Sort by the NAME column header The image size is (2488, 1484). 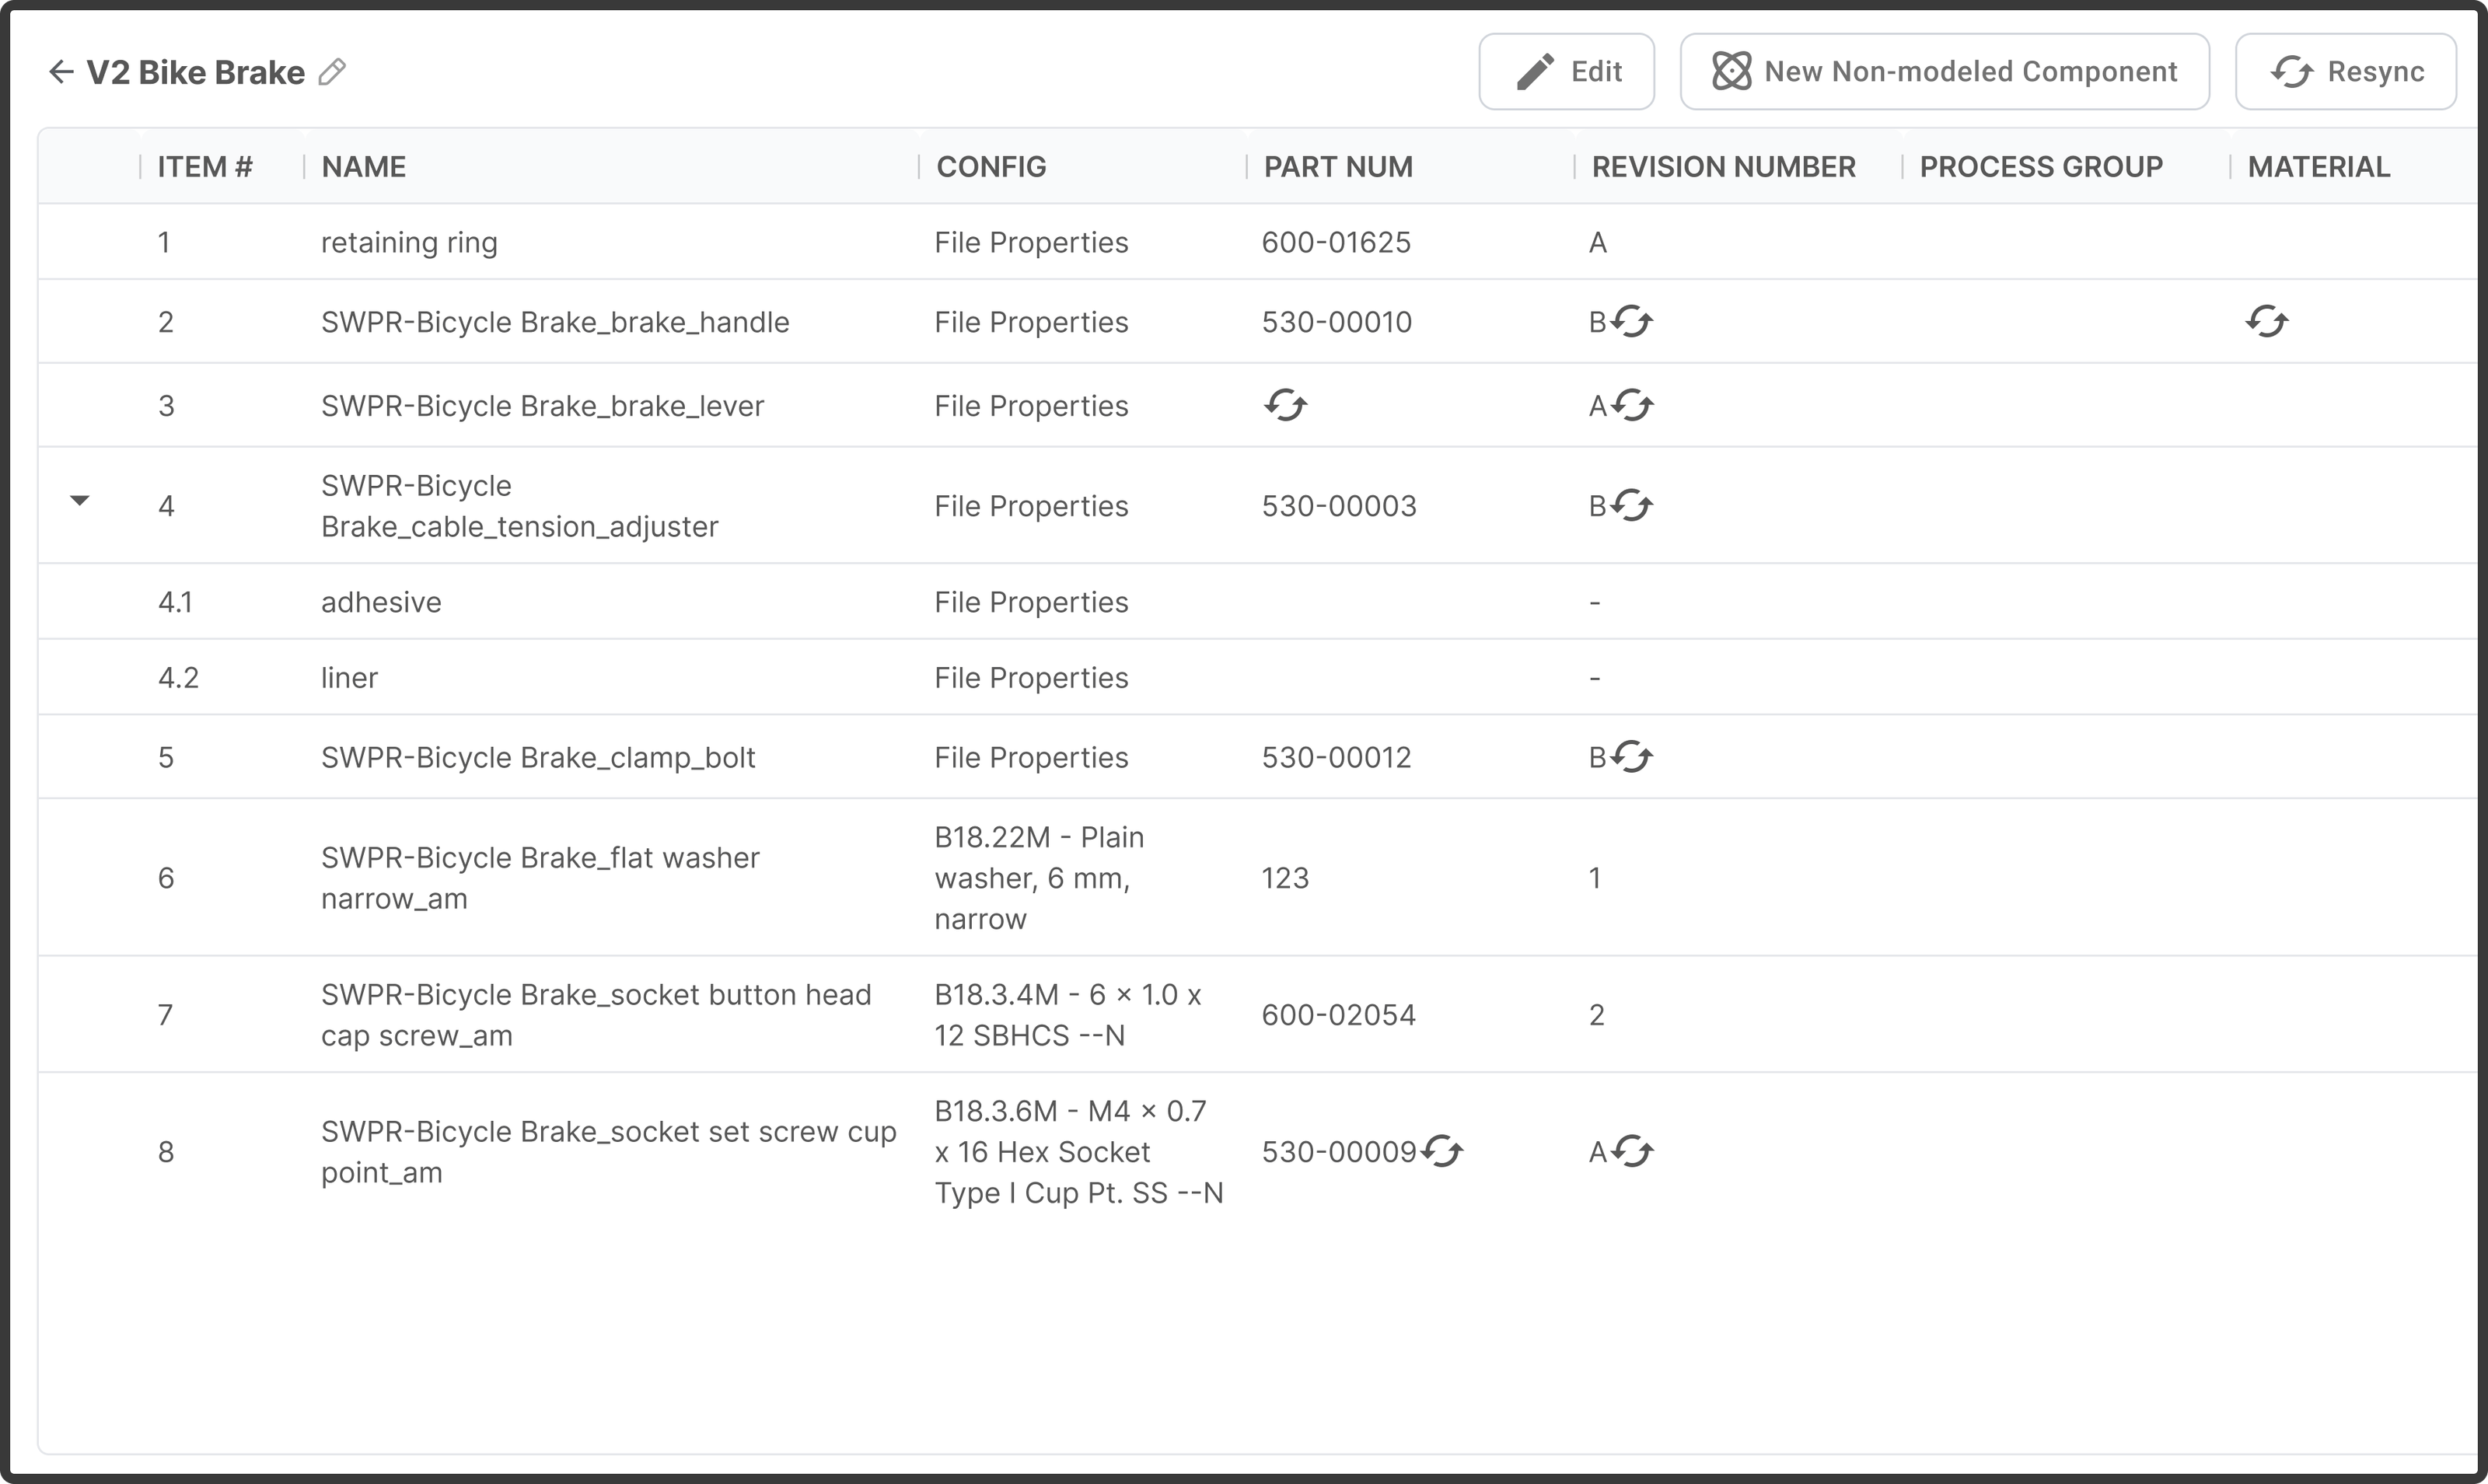click(364, 167)
